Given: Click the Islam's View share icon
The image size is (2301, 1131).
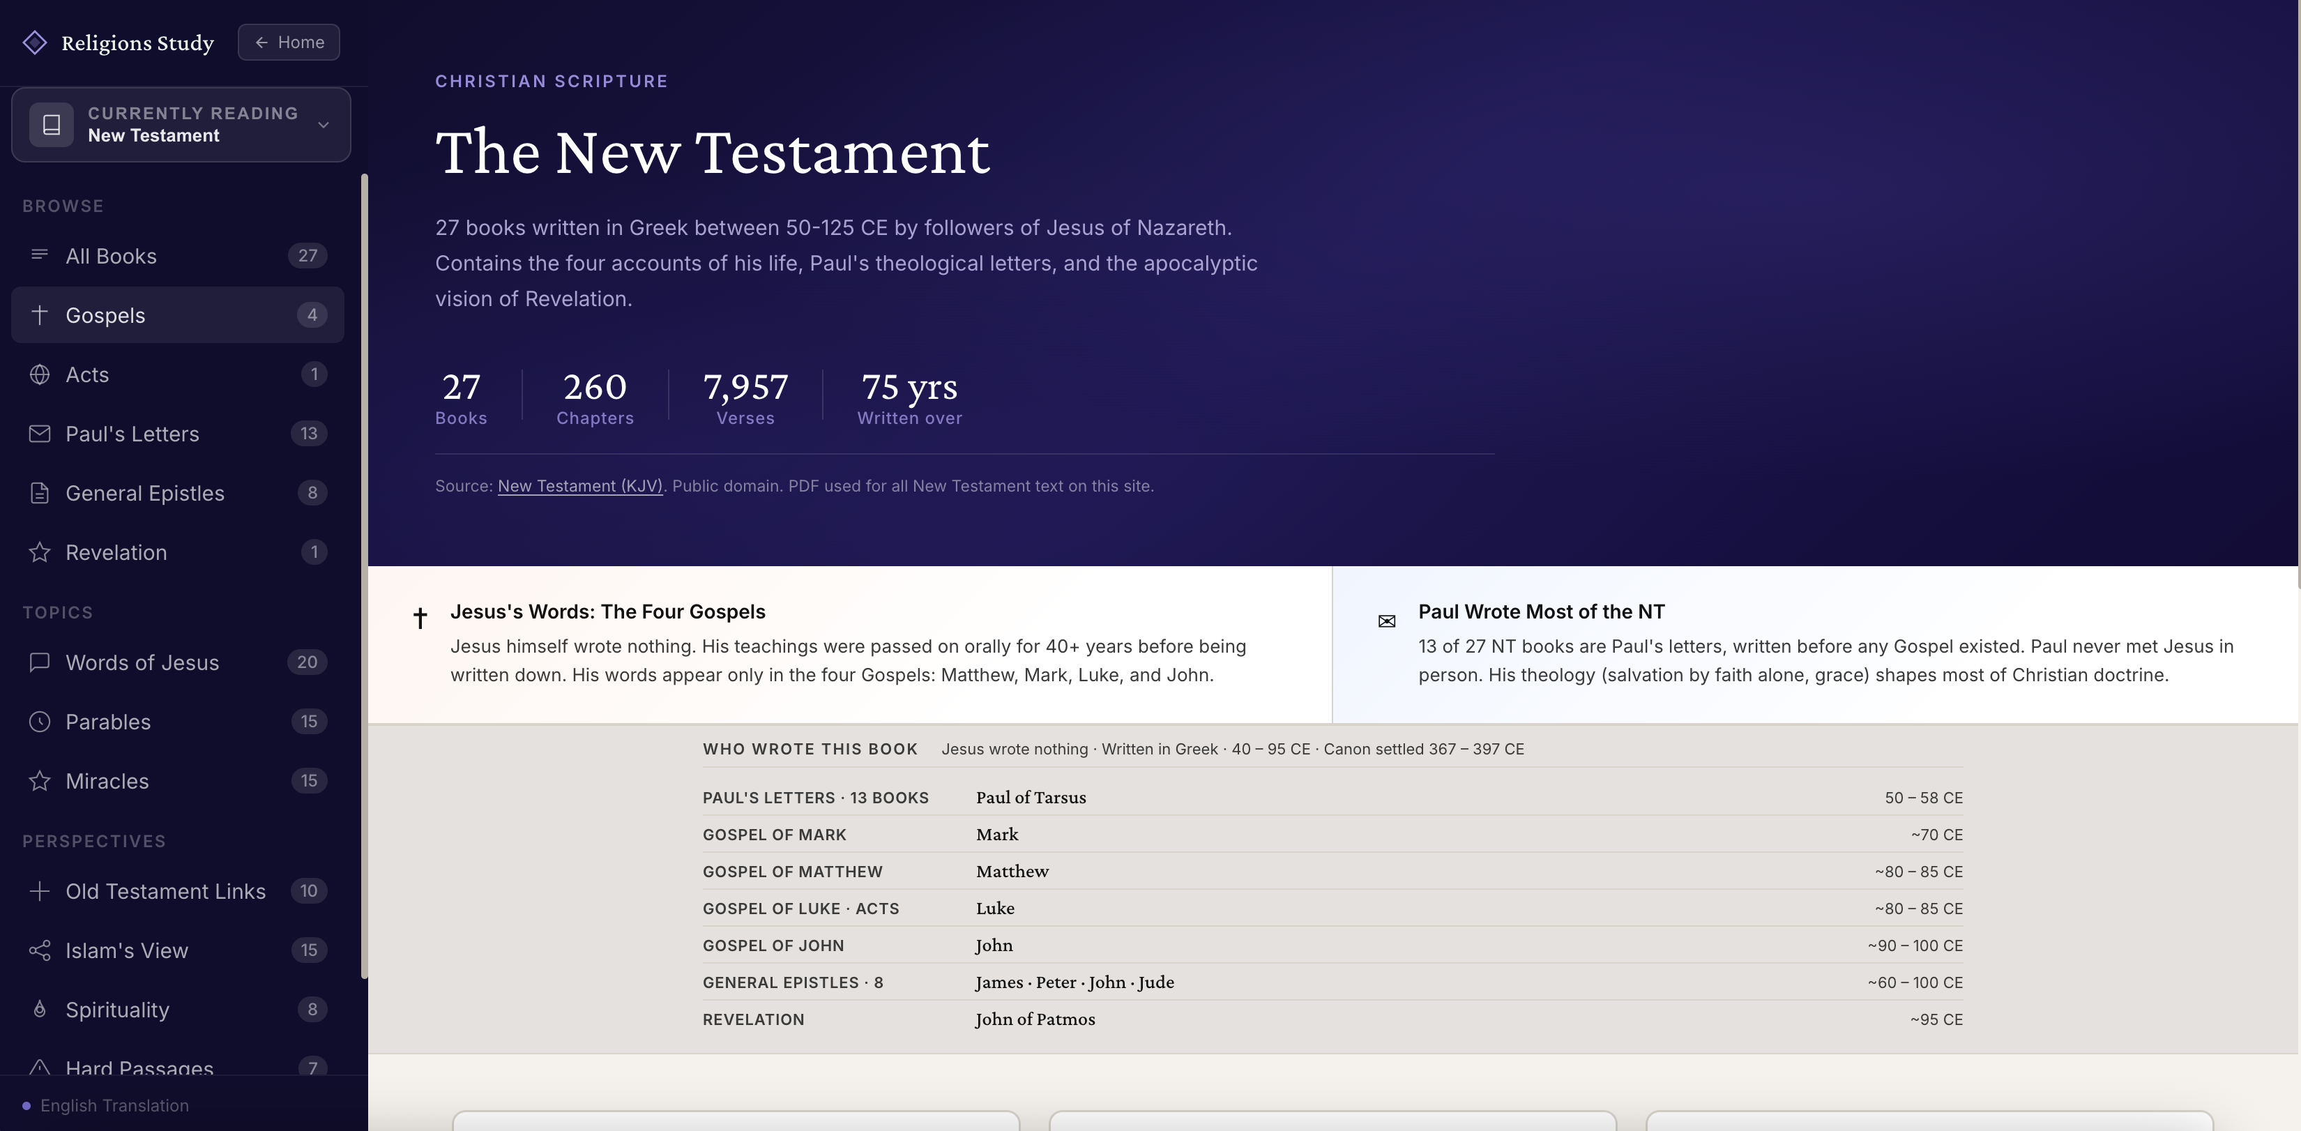Looking at the screenshot, I should click(39, 950).
